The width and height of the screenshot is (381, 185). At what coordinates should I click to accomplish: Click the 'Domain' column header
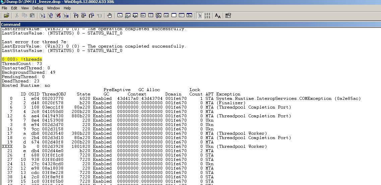[173, 94]
